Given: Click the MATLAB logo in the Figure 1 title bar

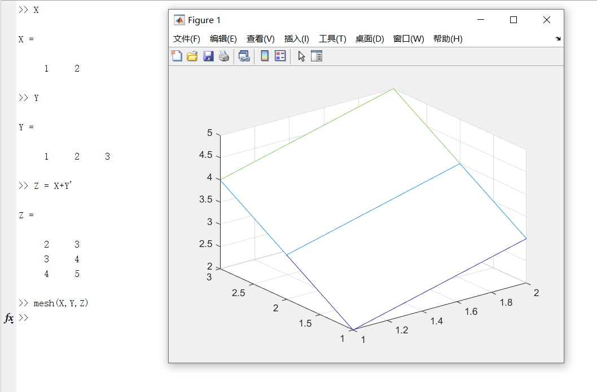Looking at the screenshot, I should click(x=179, y=20).
